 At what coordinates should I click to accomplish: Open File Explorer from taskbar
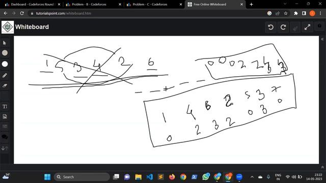point(138,177)
